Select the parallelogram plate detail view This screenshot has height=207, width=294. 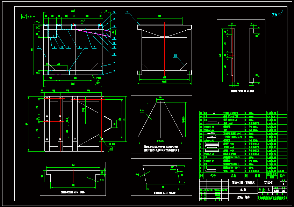click(x=162, y=177)
